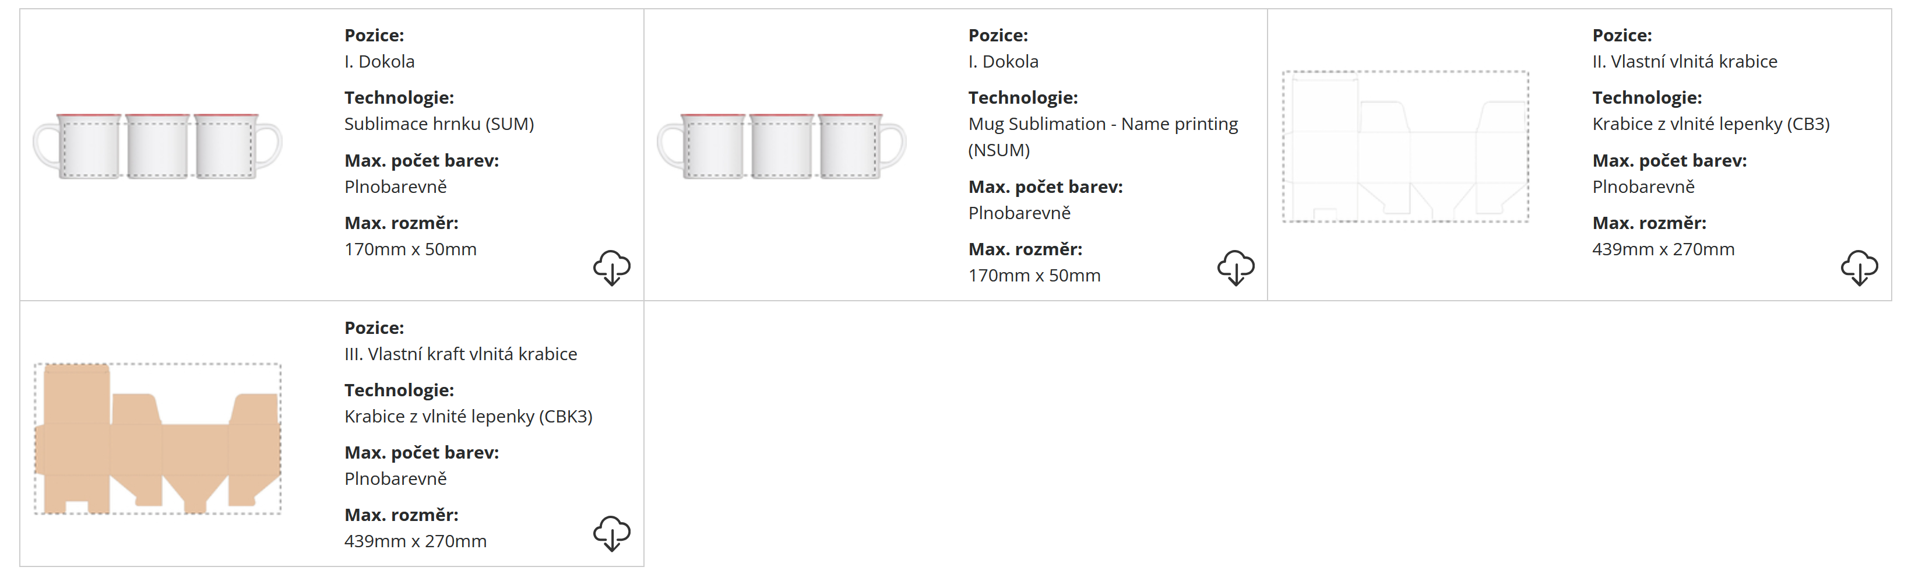The image size is (1929, 588).
Task: Select position "III. Vlastní kraft vlnitá krabice"
Action: coord(460,354)
